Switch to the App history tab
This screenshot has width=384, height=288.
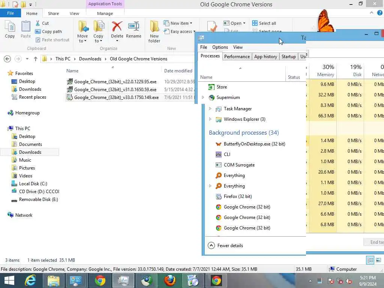265,57
